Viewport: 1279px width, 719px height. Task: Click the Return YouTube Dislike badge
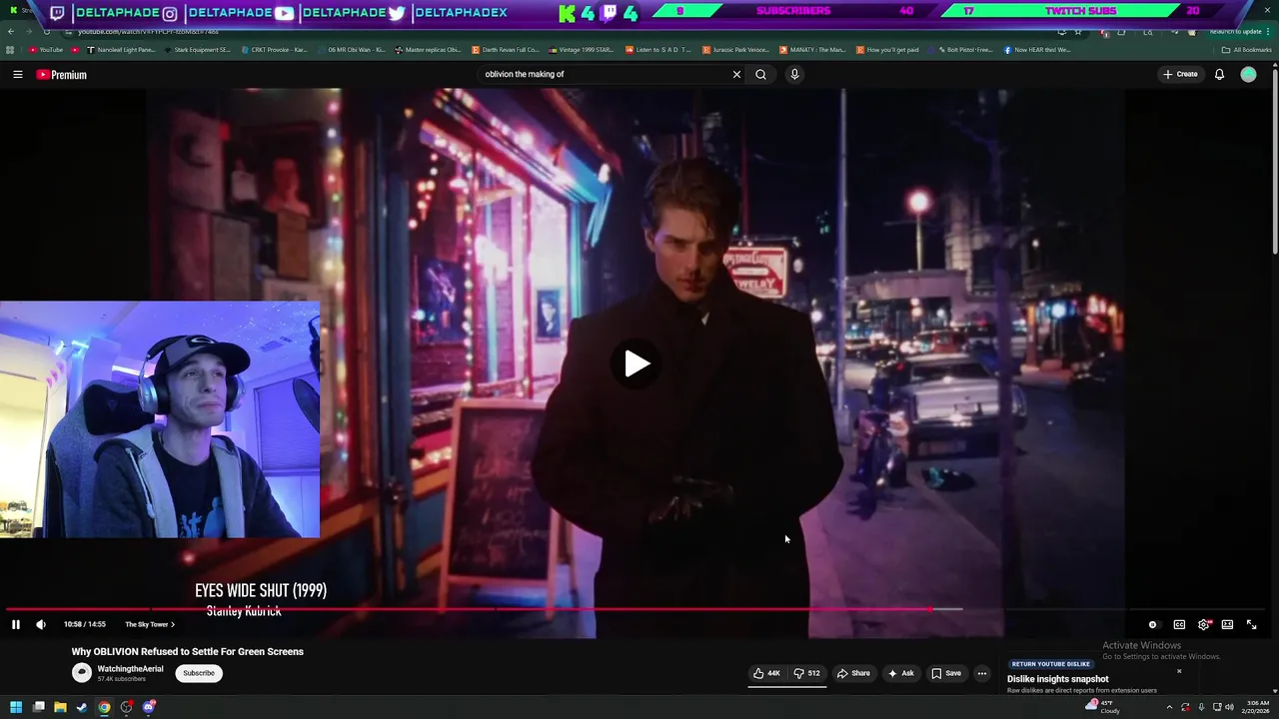pos(1050,664)
